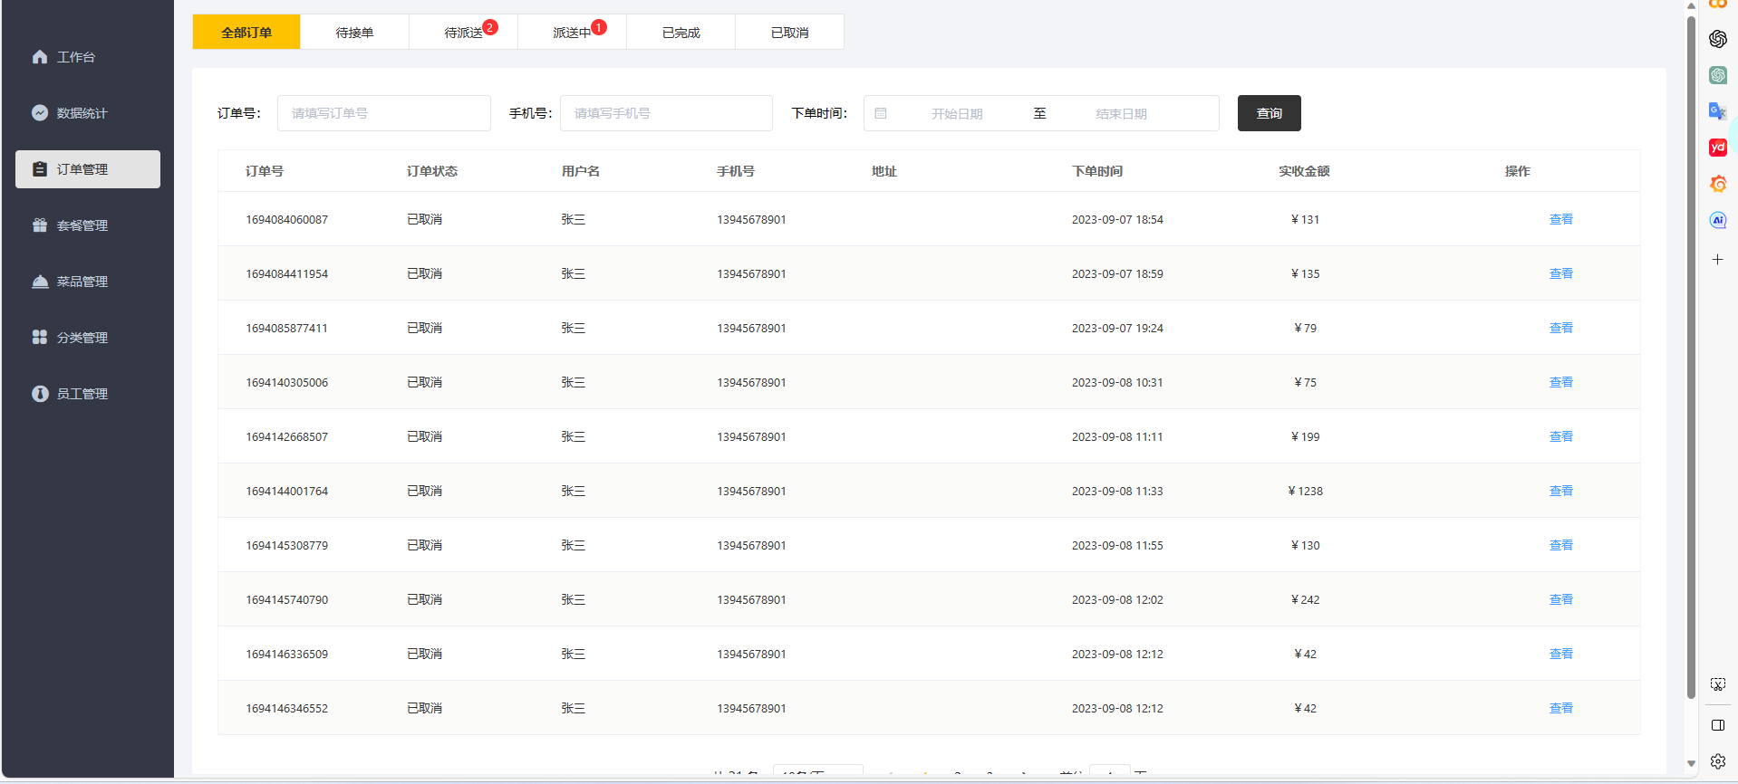The height and width of the screenshot is (784, 1738).
Task: Open the sidebar settings gear
Action: (1717, 761)
